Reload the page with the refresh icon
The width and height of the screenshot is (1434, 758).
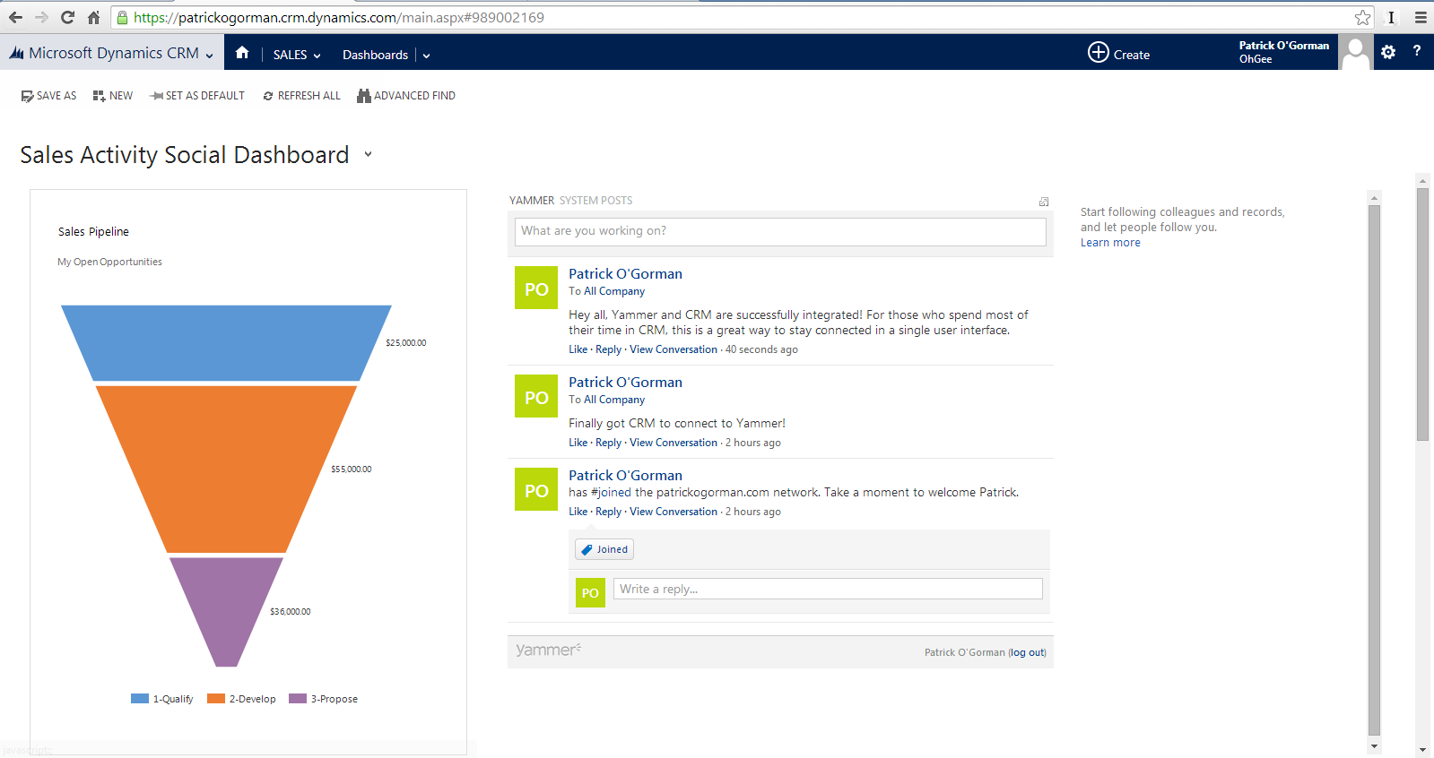pos(67,17)
